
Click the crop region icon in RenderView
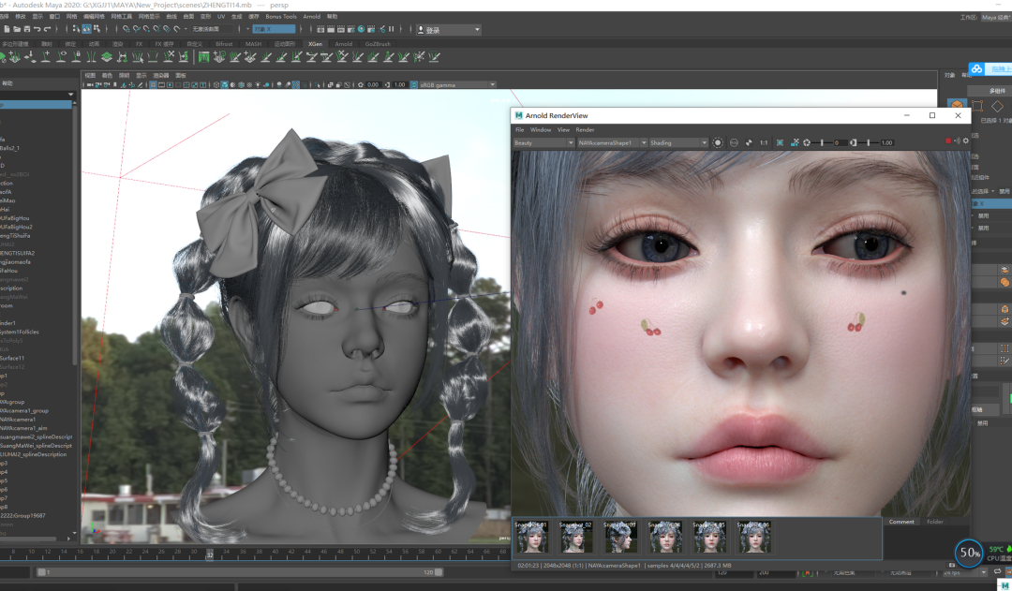(780, 142)
